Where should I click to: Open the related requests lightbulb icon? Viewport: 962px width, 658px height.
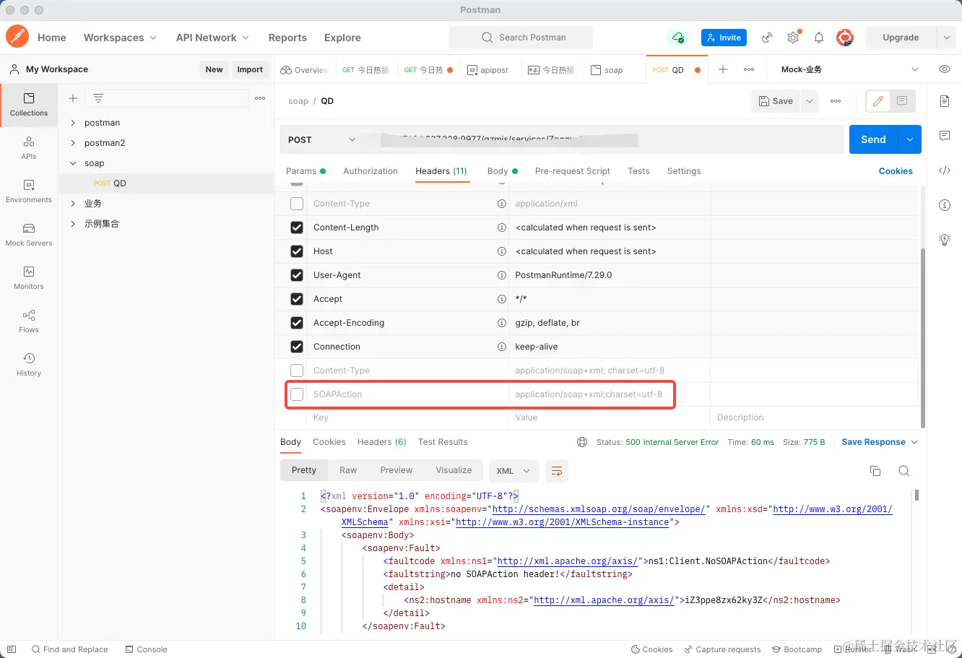click(x=944, y=240)
